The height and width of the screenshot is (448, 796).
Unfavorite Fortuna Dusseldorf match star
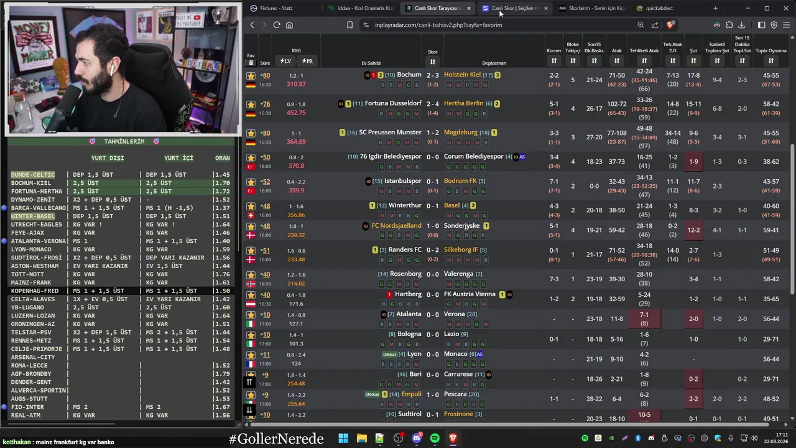[x=251, y=105]
